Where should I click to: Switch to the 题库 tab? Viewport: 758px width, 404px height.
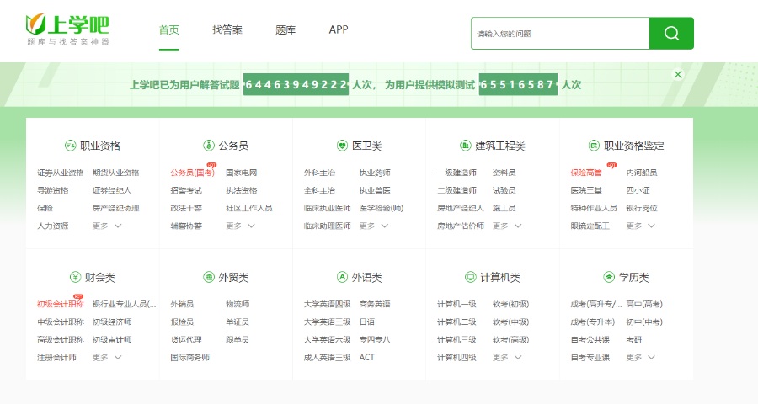click(x=286, y=30)
